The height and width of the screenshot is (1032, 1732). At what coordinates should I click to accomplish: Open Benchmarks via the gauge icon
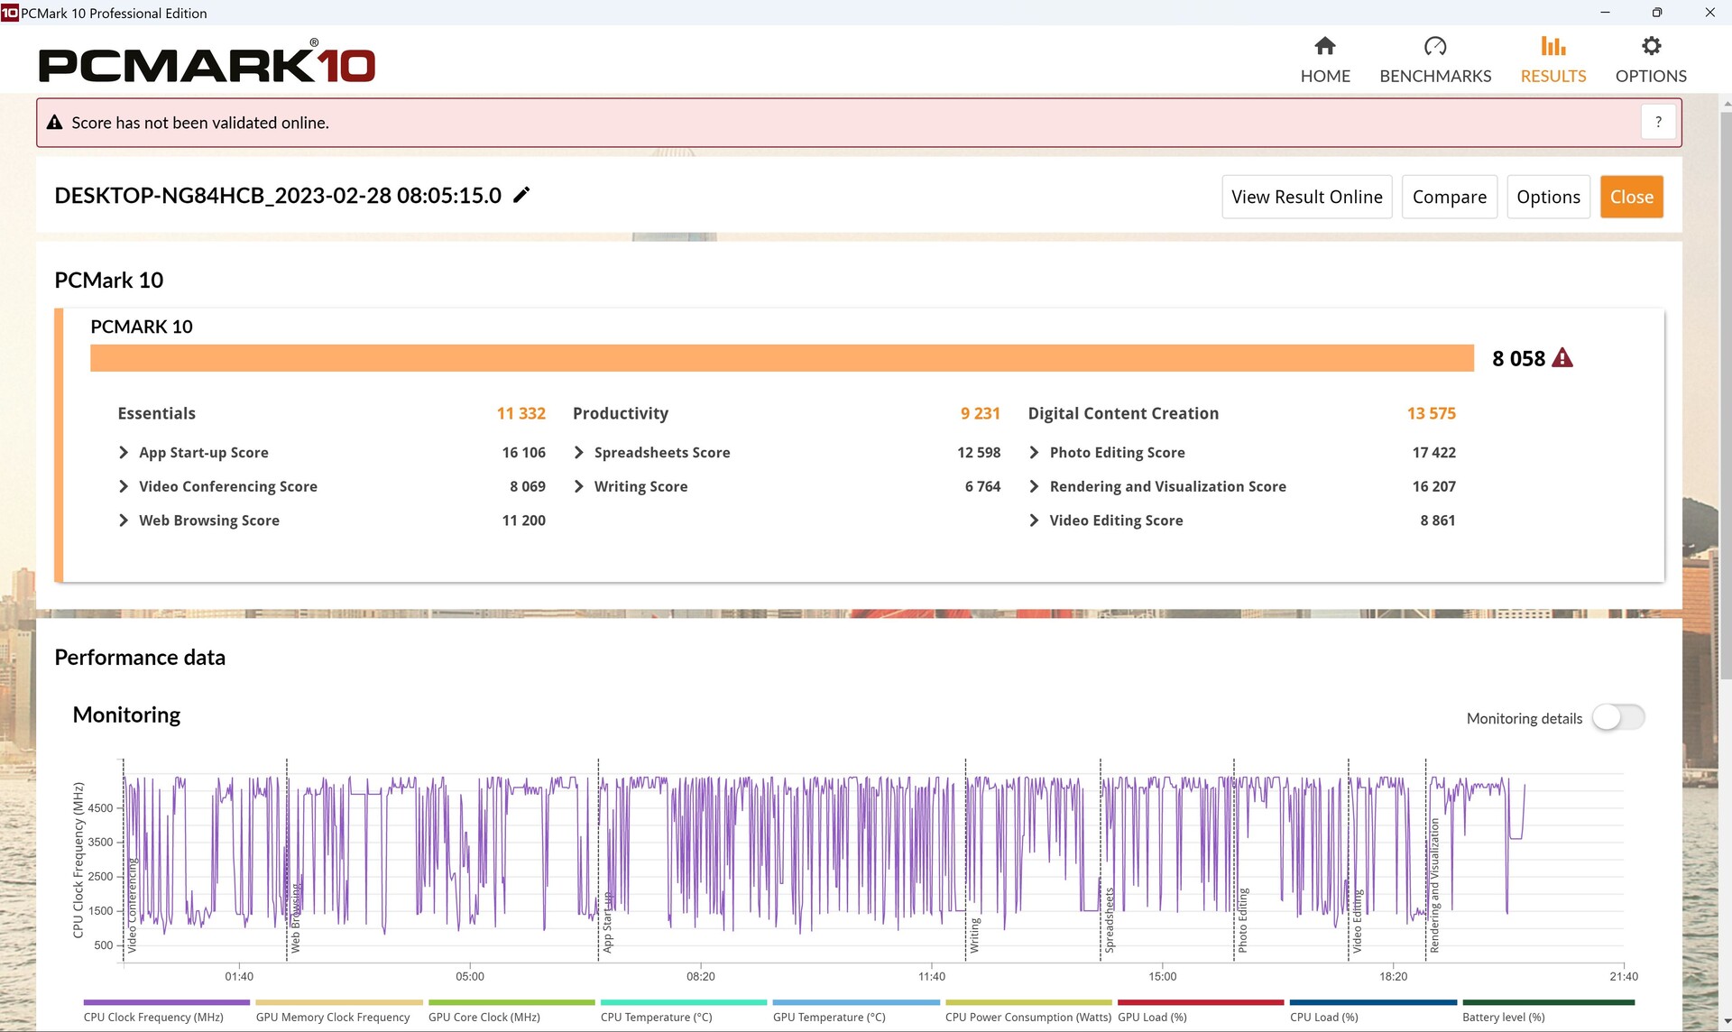(1434, 46)
